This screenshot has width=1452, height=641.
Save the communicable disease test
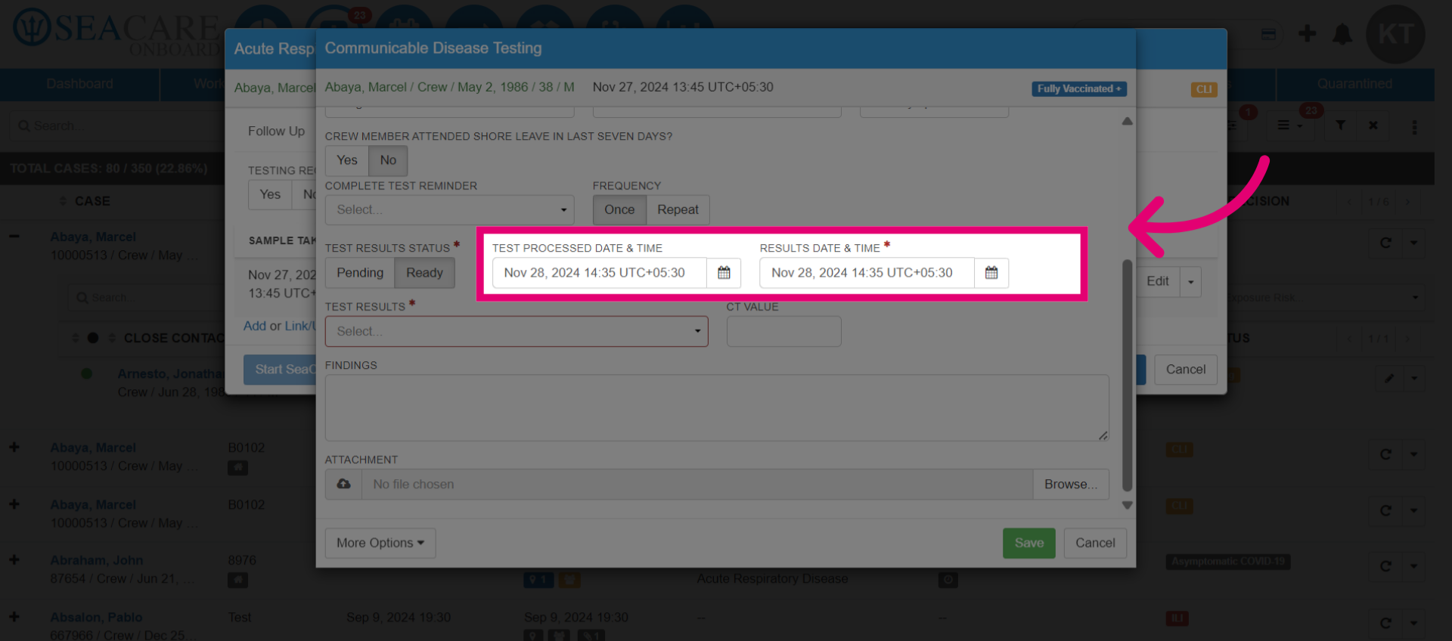(1029, 543)
